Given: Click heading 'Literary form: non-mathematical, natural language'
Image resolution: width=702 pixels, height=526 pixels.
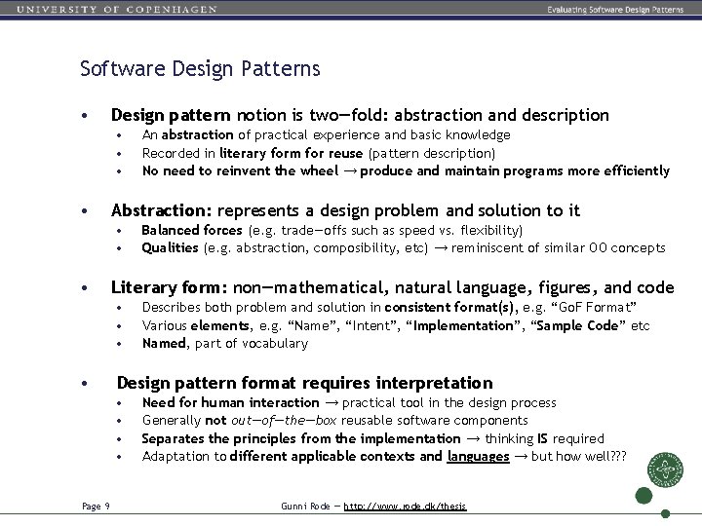Looking at the screenshot, I should [393, 287].
